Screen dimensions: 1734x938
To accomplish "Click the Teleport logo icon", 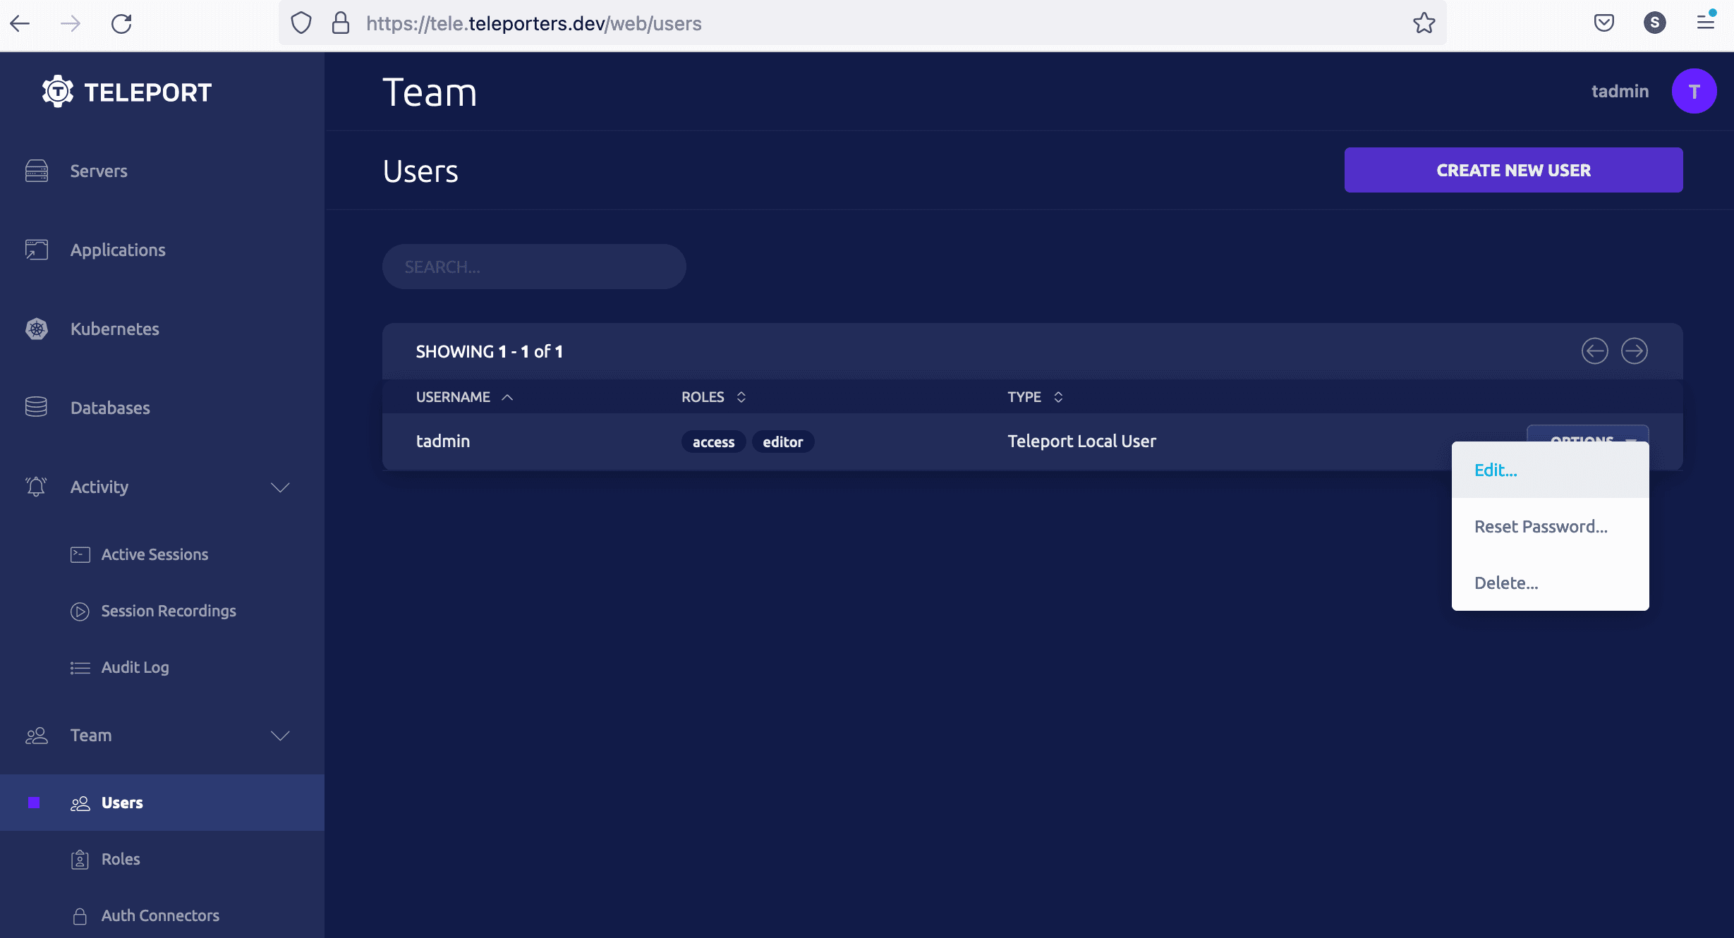I will [x=56, y=91].
